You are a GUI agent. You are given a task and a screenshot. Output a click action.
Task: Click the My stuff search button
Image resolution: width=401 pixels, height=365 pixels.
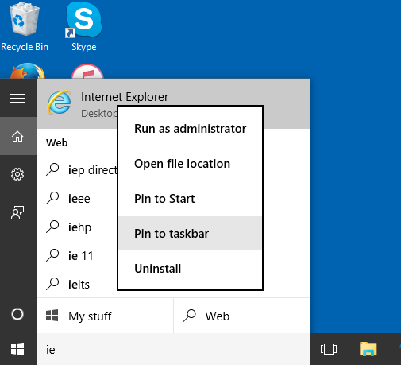coord(105,316)
